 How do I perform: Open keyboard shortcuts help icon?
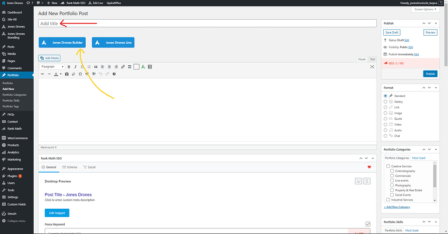(114, 74)
